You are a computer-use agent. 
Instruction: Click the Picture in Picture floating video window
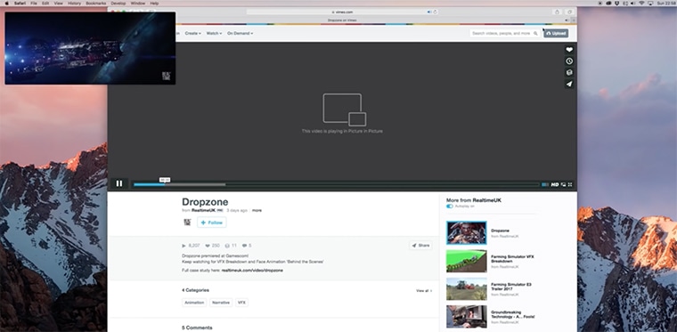coord(90,48)
